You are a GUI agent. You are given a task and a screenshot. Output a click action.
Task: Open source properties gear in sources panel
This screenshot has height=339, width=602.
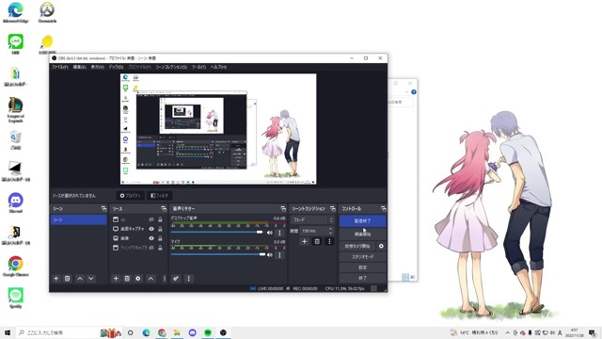(138, 279)
